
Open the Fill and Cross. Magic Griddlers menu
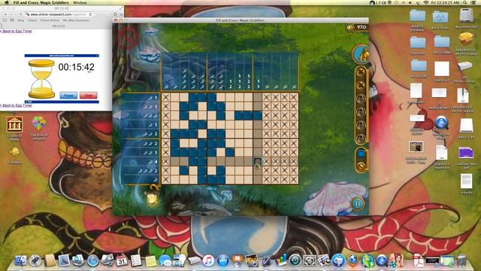41,2
